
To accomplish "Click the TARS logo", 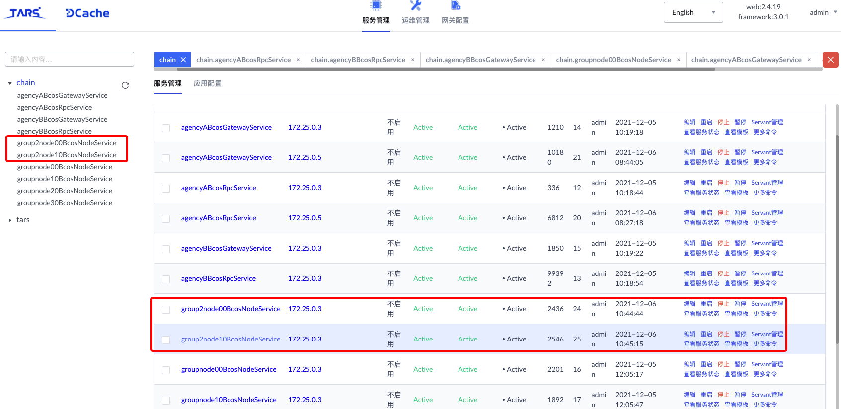I will [x=25, y=13].
